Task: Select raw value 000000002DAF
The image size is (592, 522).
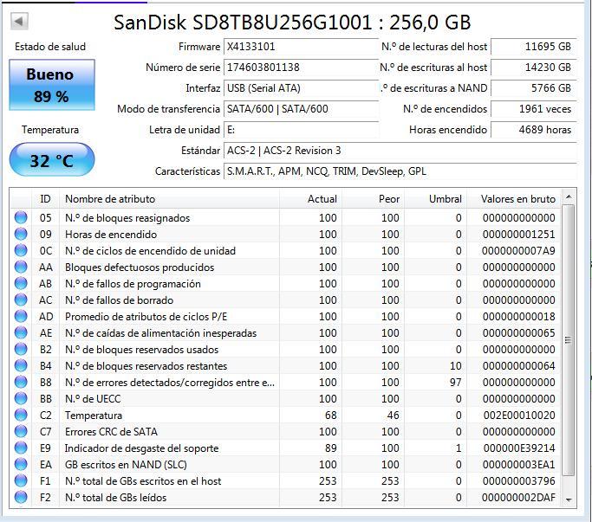Action: tap(518, 498)
